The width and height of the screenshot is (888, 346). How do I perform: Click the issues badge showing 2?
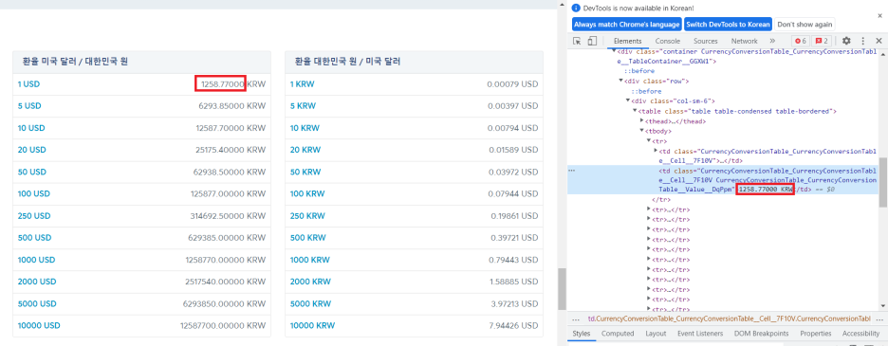click(x=822, y=41)
